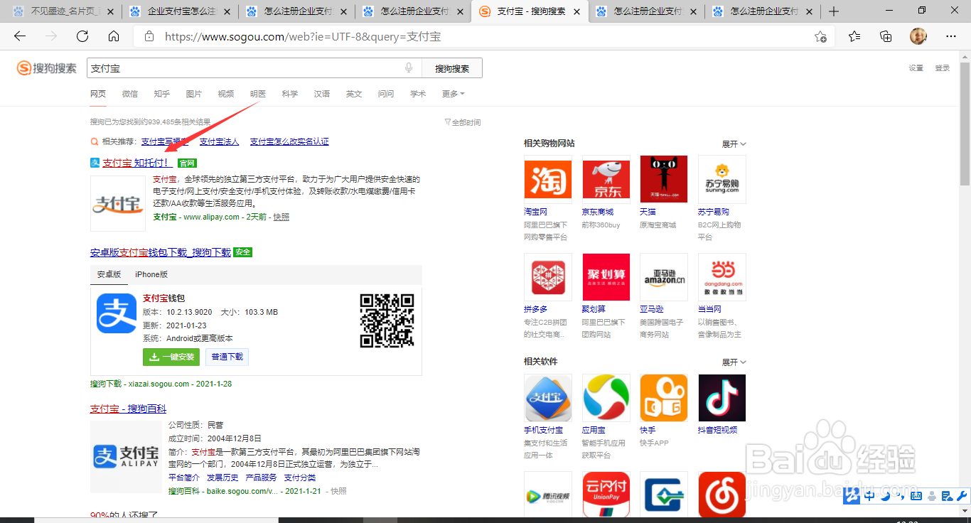The image size is (971, 523).
Task: Click the 支付宝法人 related suggestion
Action: (219, 141)
